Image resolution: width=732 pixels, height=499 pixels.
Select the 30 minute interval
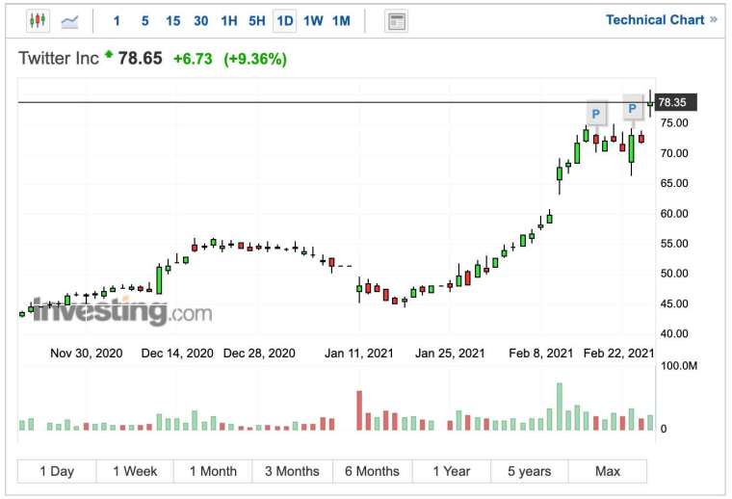pos(200,21)
